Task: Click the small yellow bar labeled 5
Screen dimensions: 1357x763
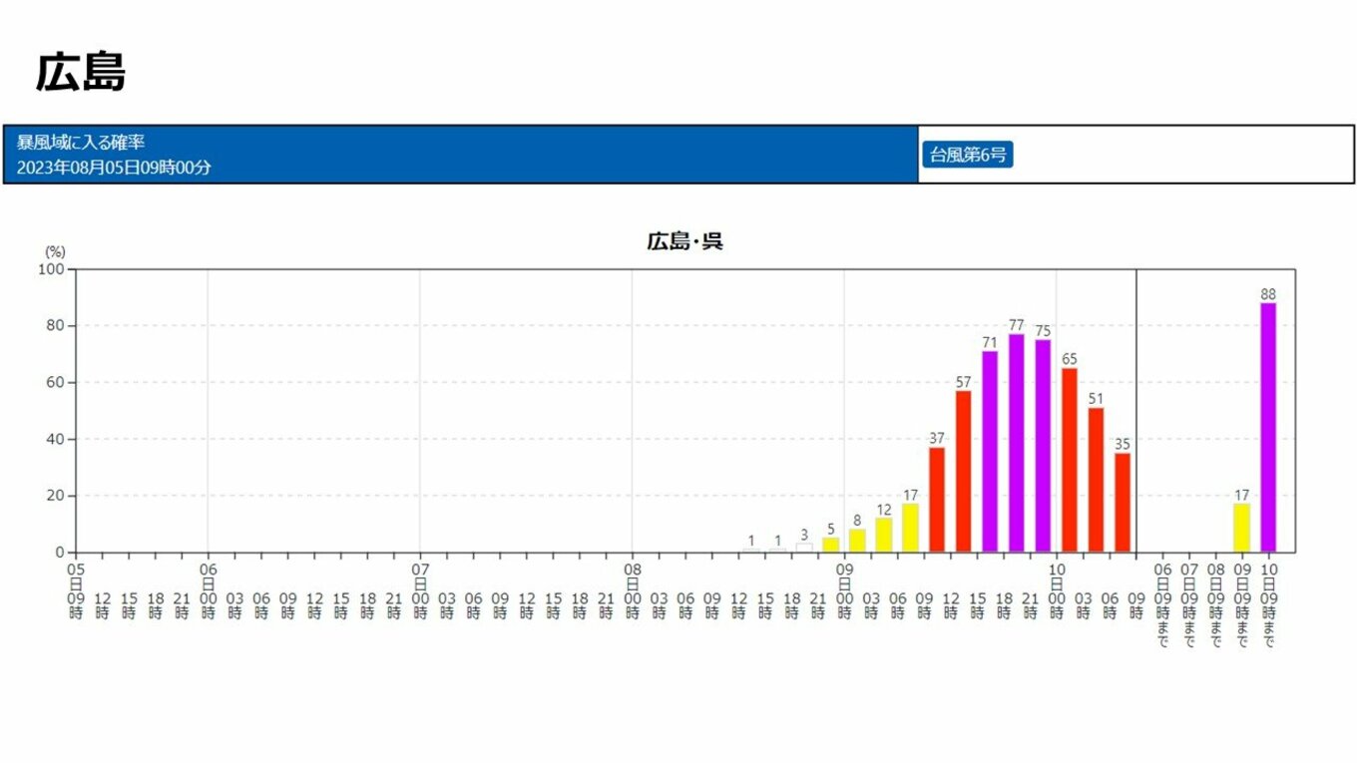Action: (x=830, y=545)
